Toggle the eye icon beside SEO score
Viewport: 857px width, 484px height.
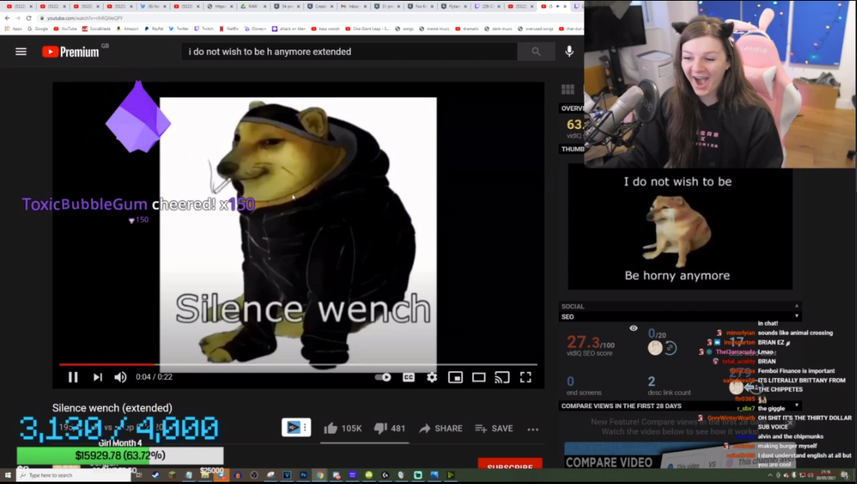(x=633, y=329)
